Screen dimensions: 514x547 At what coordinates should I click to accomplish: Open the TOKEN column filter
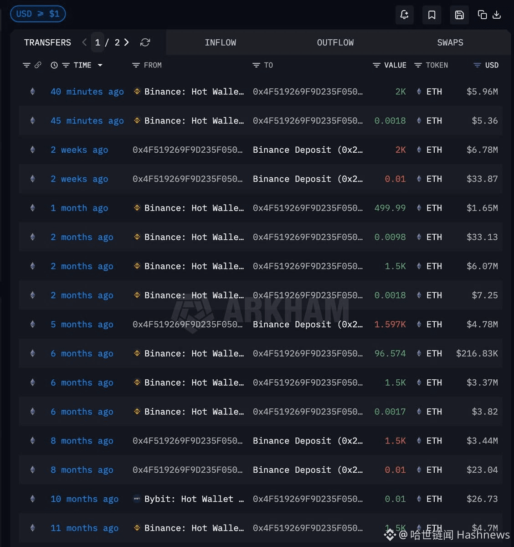click(x=418, y=65)
